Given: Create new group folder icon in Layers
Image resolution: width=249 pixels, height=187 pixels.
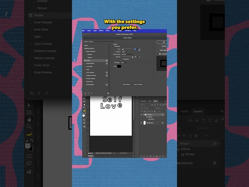Looking at the screenshot, I should (x=156, y=156).
